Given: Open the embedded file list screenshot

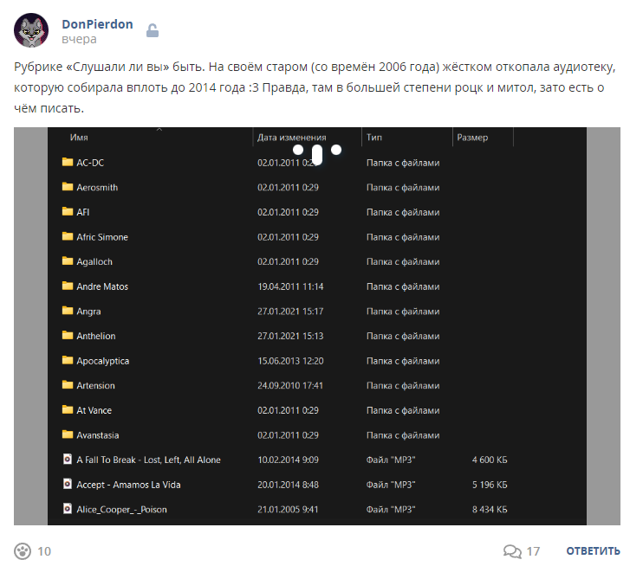Looking at the screenshot, I should (317, 326).
